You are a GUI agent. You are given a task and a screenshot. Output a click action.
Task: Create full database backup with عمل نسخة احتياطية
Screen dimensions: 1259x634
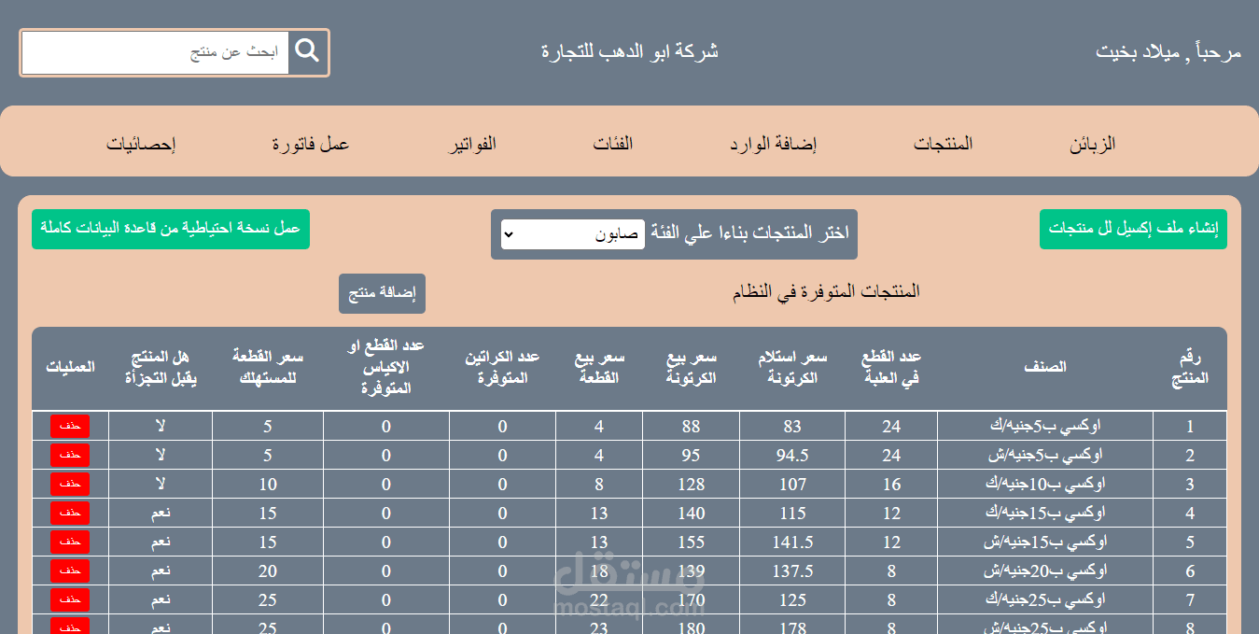(x=171, y=228)
